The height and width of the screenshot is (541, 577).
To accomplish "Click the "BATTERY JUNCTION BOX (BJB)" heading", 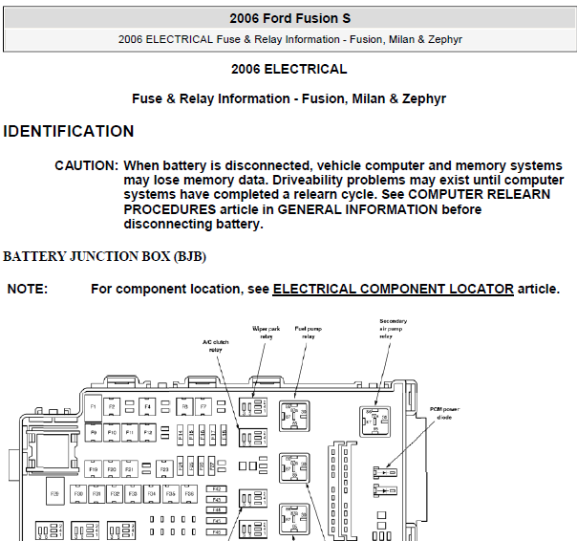I will (104, 257).
